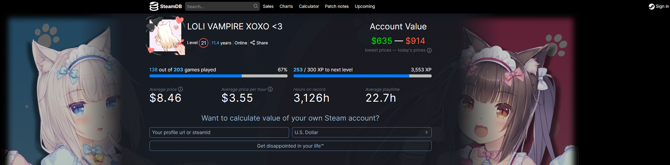Open the Upcoming nav link
This screenshot has height=165, width=670.
365,6
